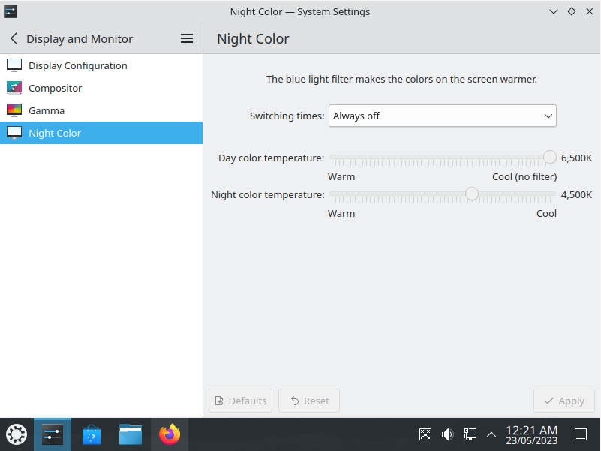Open the Compositor settings page
Viewport: 601px width, 451px height.
(55, 88)
